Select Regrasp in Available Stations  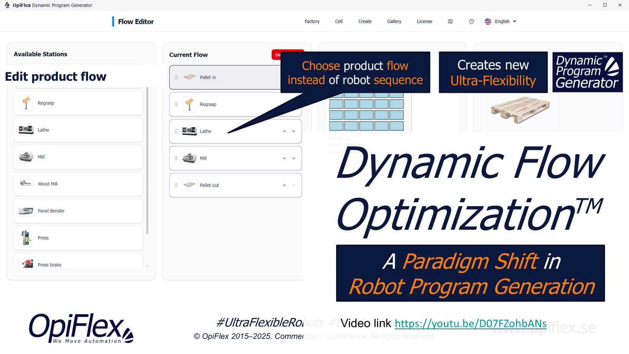[x=78, y=103]
